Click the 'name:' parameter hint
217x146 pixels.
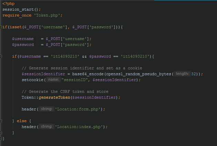tap(53, 80)
